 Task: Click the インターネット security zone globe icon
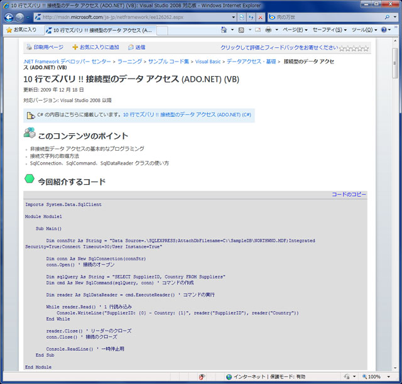click(x=229, y=376)
